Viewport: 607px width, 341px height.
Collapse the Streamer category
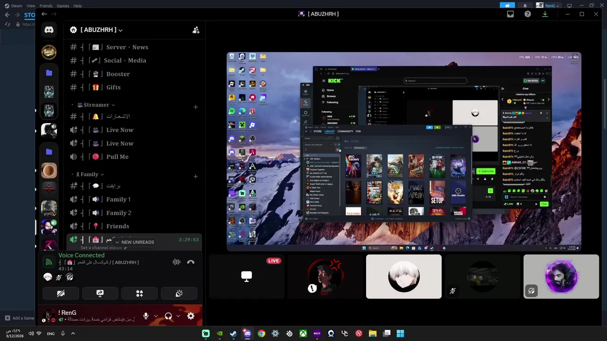(x=96, y=105)
